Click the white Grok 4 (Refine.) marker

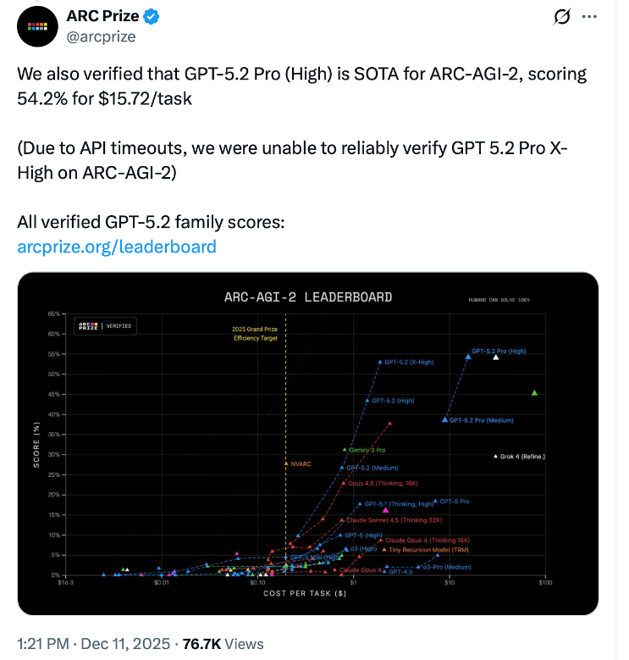[496, 457]
